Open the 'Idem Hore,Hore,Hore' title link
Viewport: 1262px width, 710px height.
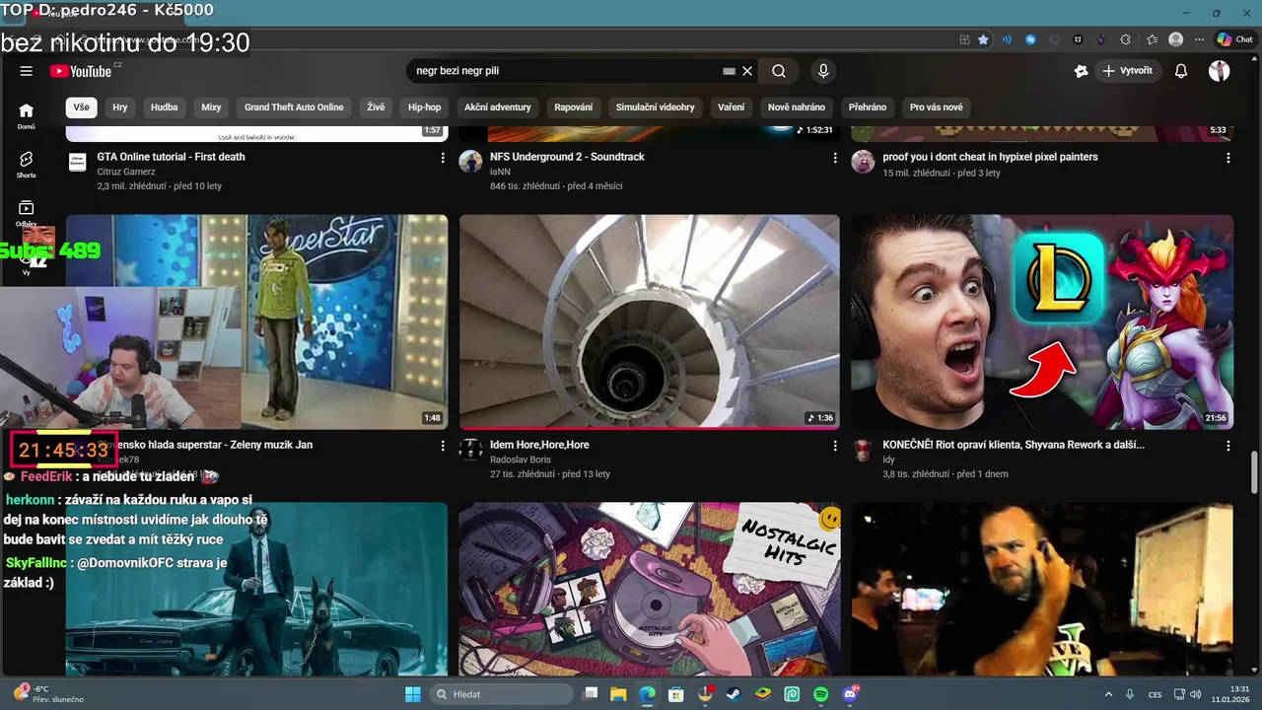(x=539, y=445)
